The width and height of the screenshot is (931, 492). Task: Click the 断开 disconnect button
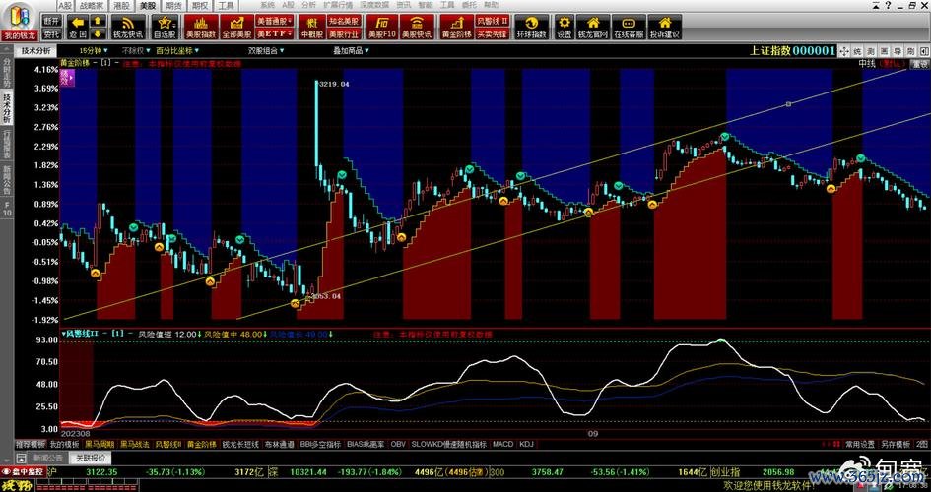(51, 20)
